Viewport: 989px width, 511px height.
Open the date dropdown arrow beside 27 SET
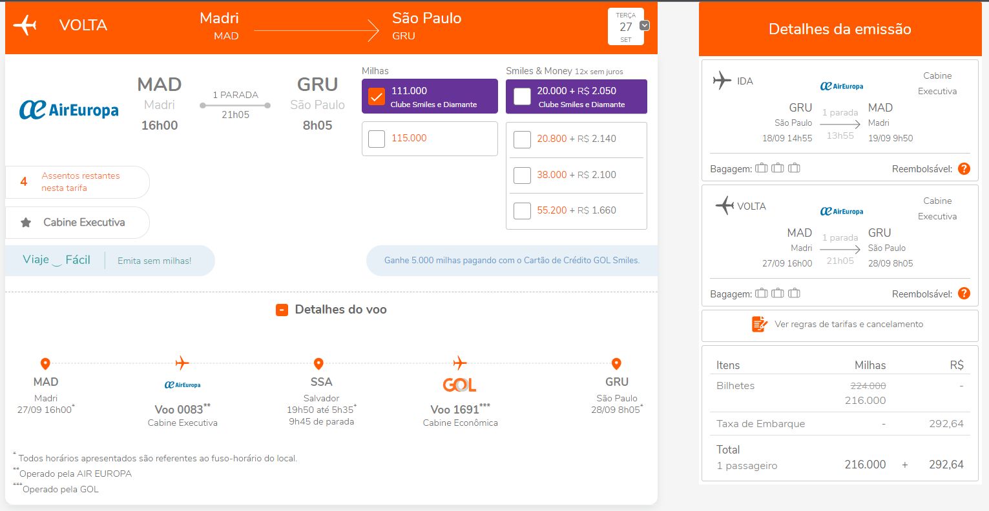(x=644, y=26)
